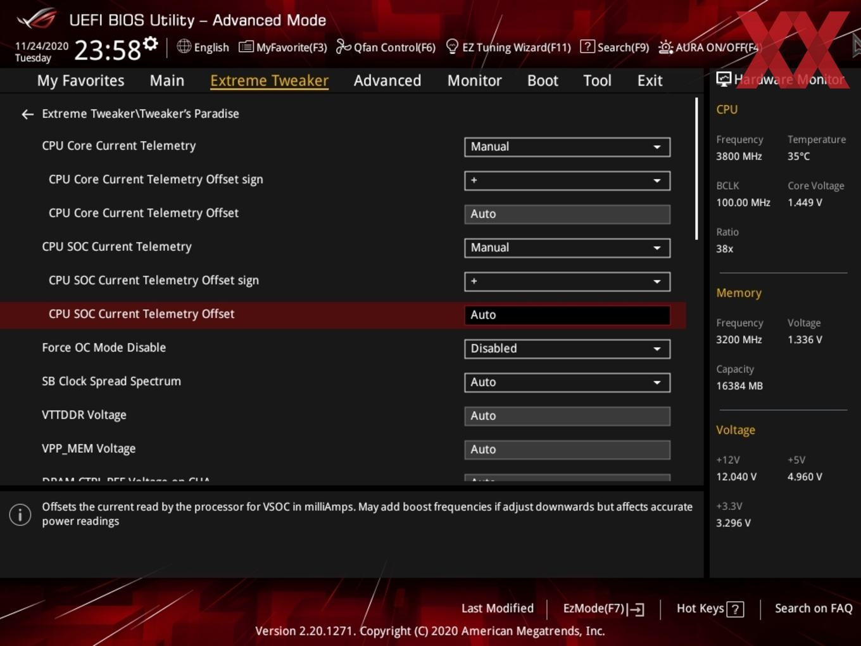Click the MyFavorite list icon

(246, 47)
